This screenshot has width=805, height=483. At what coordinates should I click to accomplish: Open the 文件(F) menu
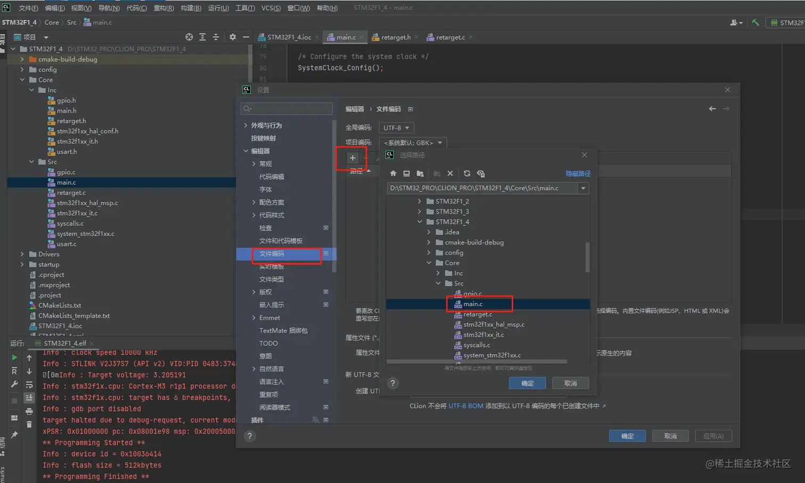tap(28, 8)
